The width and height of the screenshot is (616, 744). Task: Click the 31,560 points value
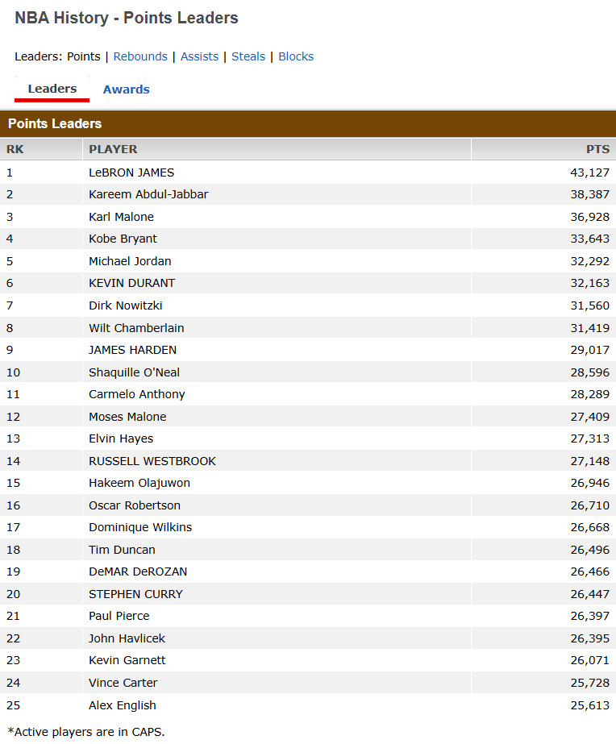tap(590, 305)
